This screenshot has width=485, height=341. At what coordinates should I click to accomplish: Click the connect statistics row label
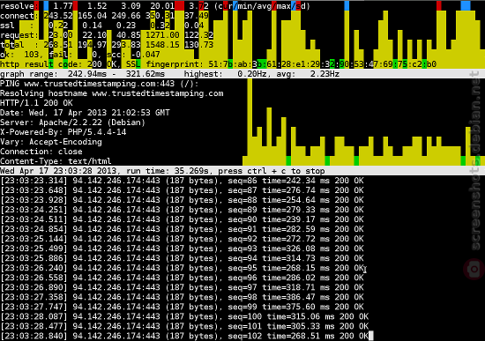(x=17, y=16)
